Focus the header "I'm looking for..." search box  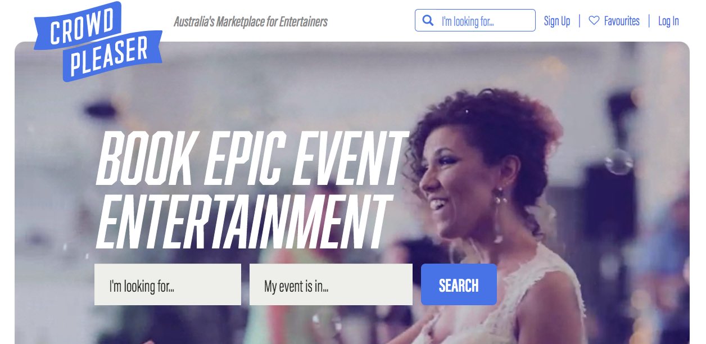click(475, 20)
